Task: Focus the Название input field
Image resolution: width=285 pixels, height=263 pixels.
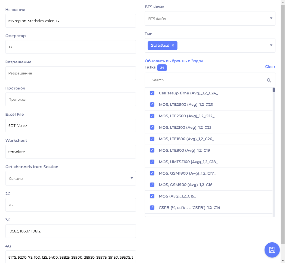Action: coord(71,21)
